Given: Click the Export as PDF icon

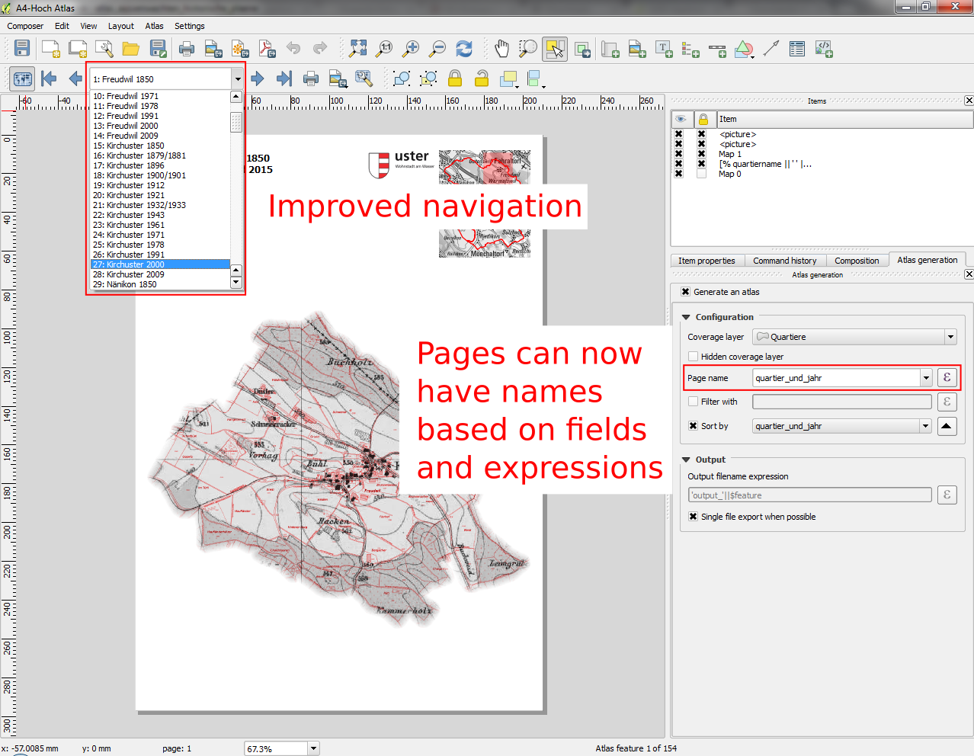Looking at the screenshot, I should pos(267,50).
